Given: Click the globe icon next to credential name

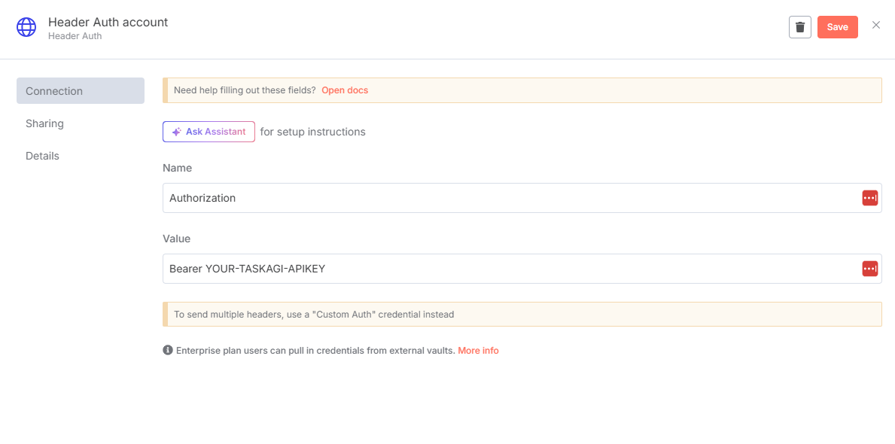Looking at the screenshot, I should (26, 26).
